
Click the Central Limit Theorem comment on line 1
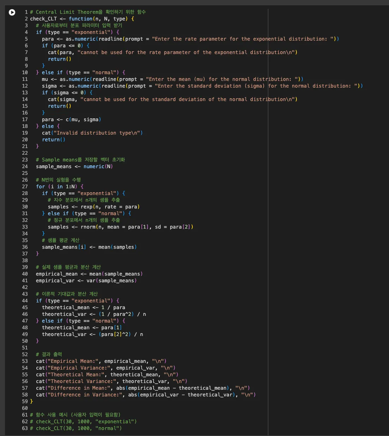click(88, 12)
